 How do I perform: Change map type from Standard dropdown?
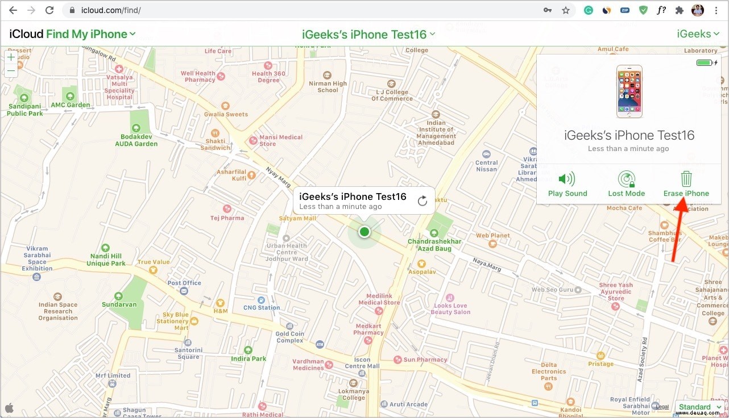[x=699, y=407]
